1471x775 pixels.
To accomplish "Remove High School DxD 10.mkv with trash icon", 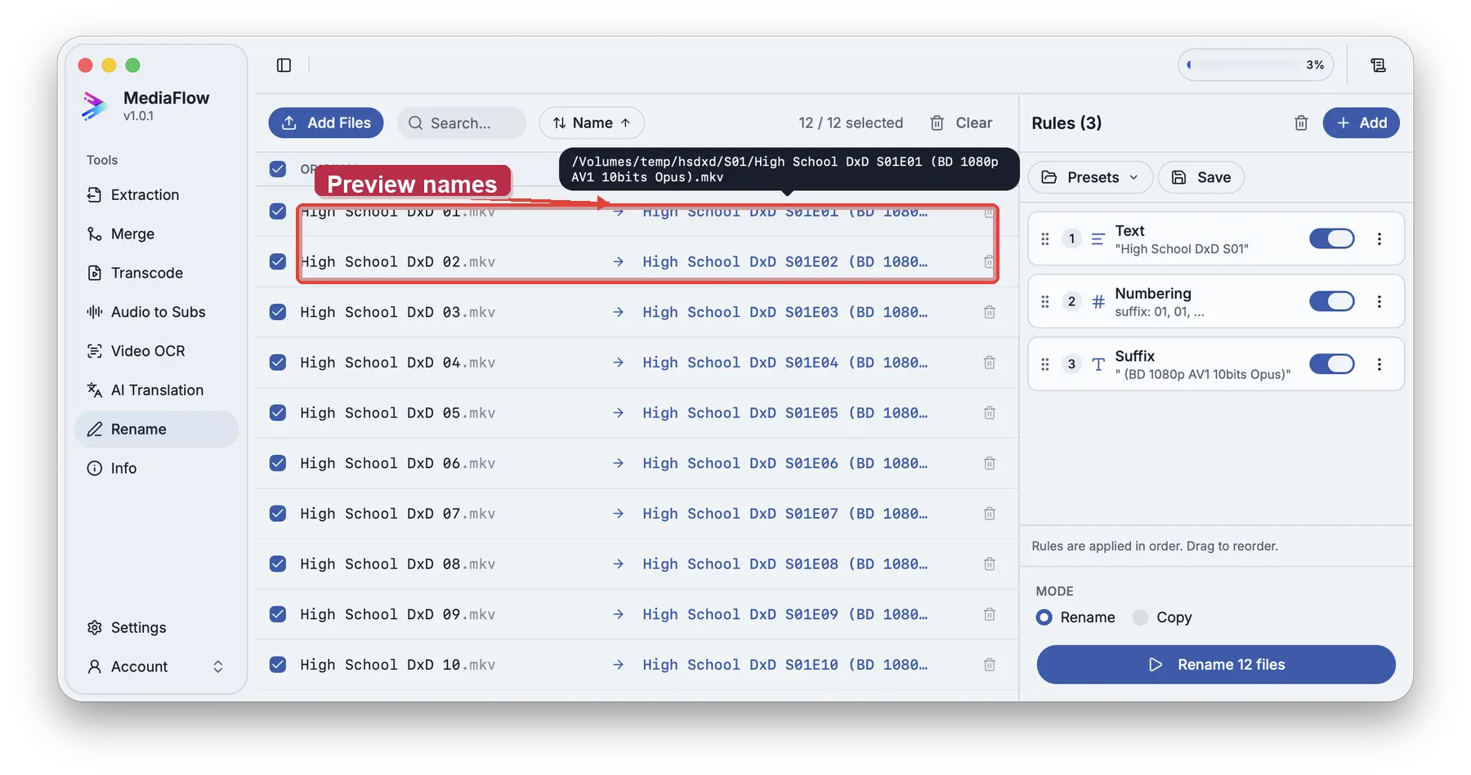I will pyautogui.click(x=989, y=665).
